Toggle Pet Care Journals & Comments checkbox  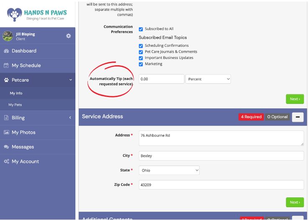coord(141,52)
